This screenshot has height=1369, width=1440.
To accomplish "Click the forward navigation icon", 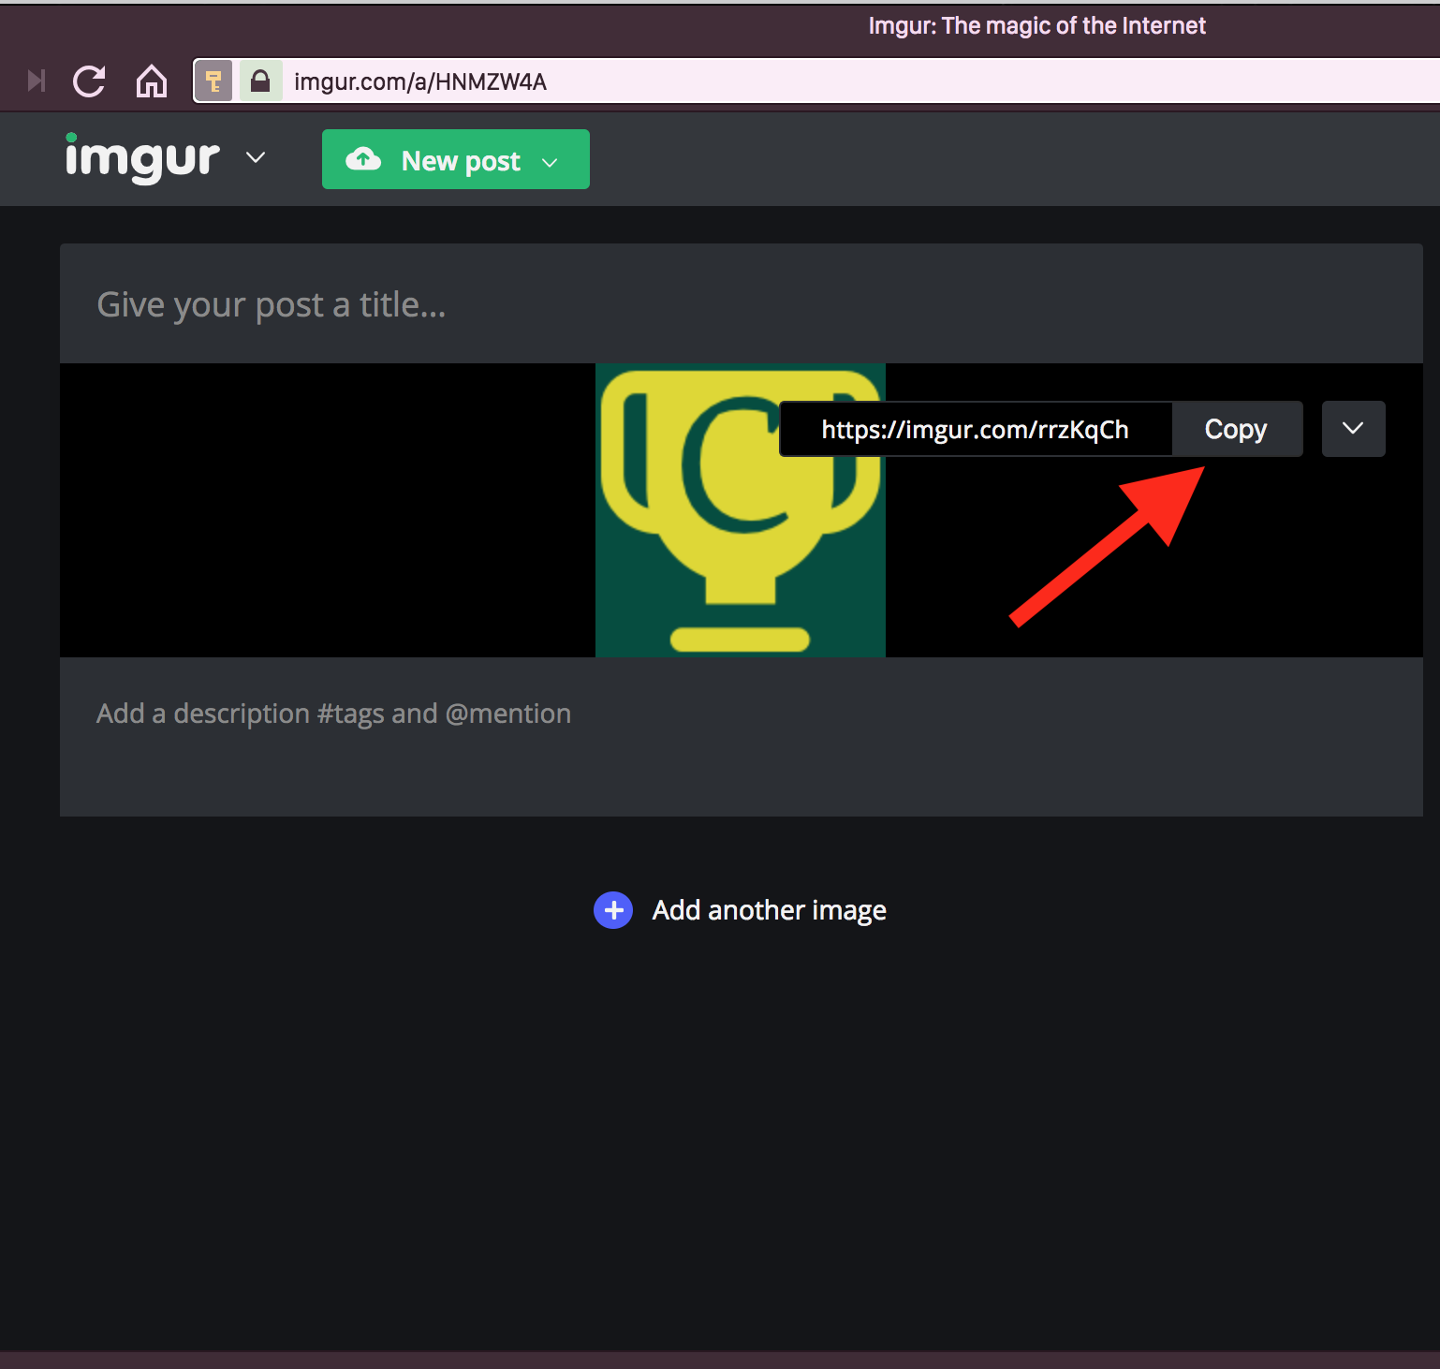I will [36, 81].
